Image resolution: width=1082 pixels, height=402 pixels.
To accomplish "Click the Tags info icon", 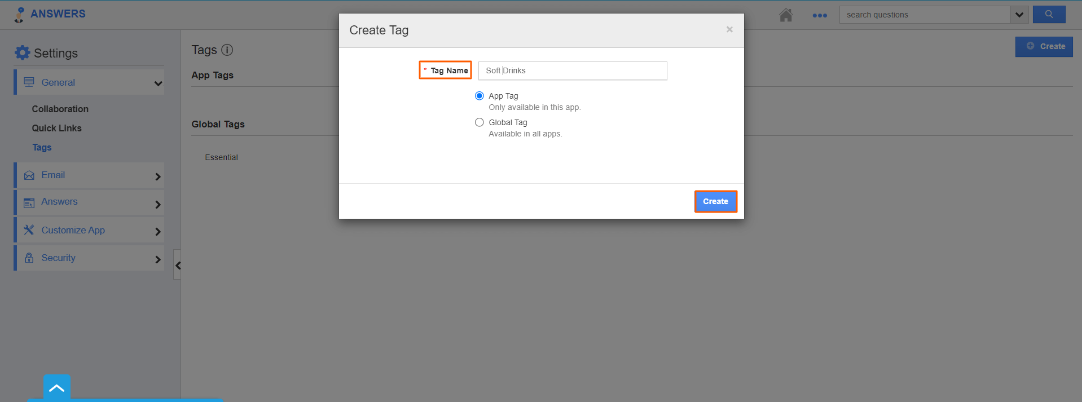I will [227, 50].
